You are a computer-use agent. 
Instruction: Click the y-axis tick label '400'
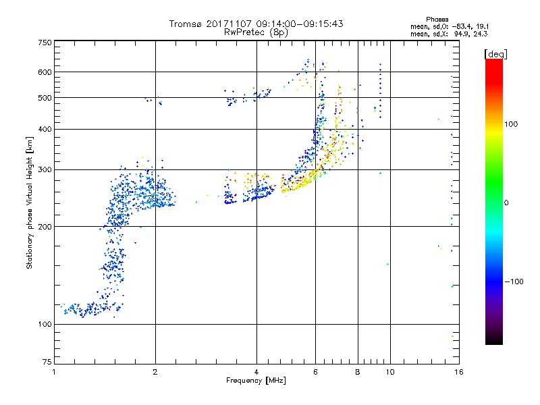(45, 130)
